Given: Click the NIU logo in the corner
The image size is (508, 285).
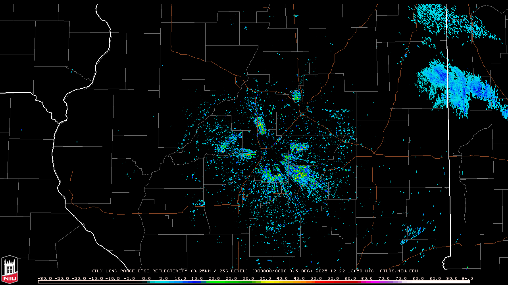Looking at the screenshot, I should click(x=10, y=269).
